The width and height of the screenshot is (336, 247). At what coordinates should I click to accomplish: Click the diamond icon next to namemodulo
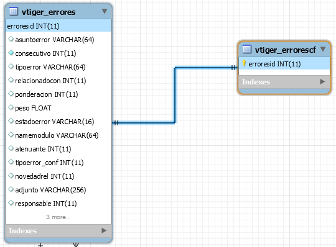pos(11,135)
